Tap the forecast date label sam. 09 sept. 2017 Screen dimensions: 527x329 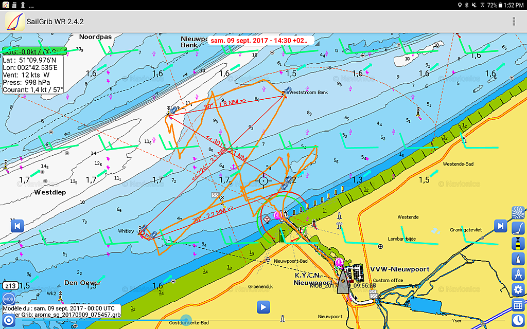261,40
